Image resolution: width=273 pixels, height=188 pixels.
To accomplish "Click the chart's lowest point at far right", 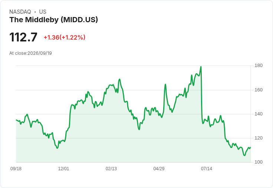I will tap(244, 155).
